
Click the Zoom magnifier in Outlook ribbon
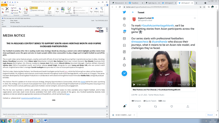coord(102,10)
